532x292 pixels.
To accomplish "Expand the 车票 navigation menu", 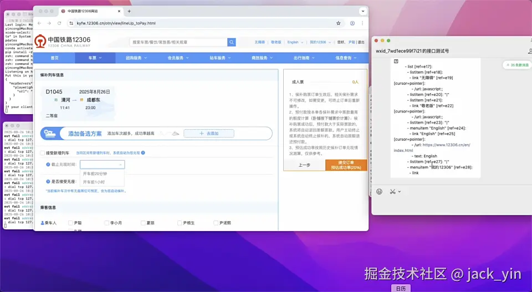I will (x=95, y=58).
